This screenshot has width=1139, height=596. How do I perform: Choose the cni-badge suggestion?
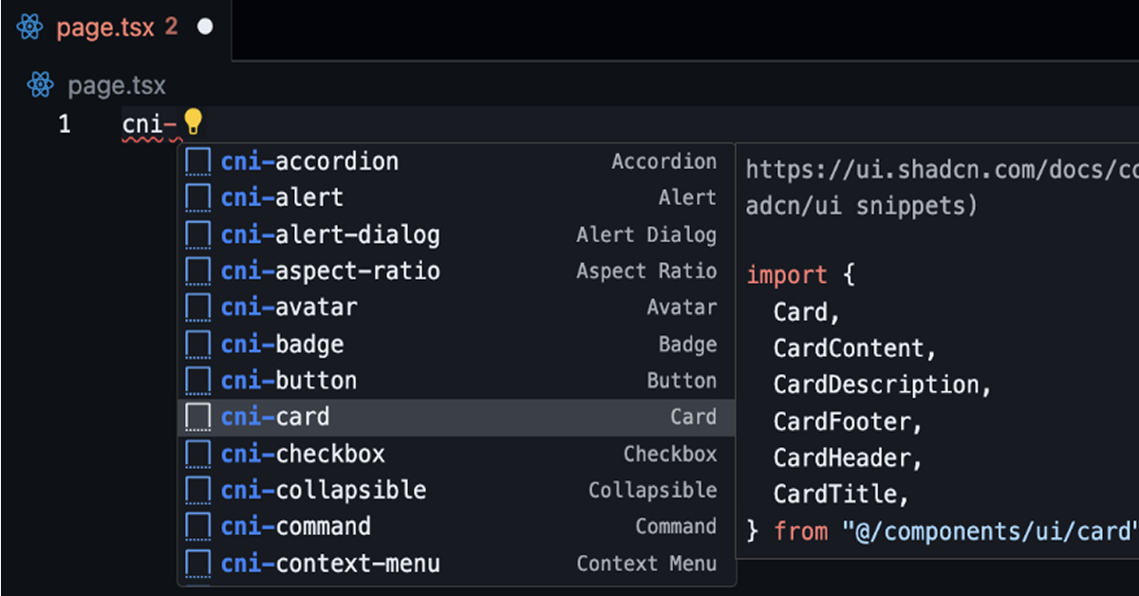pyautogui.click(x=457, y=344)
